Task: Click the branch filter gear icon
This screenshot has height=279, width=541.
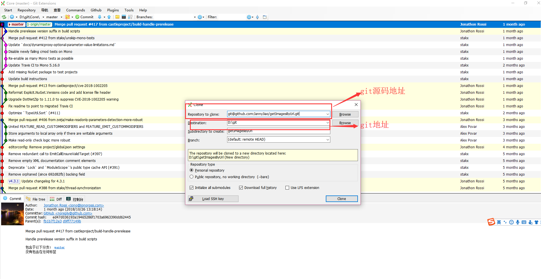Action: (200, 17)
